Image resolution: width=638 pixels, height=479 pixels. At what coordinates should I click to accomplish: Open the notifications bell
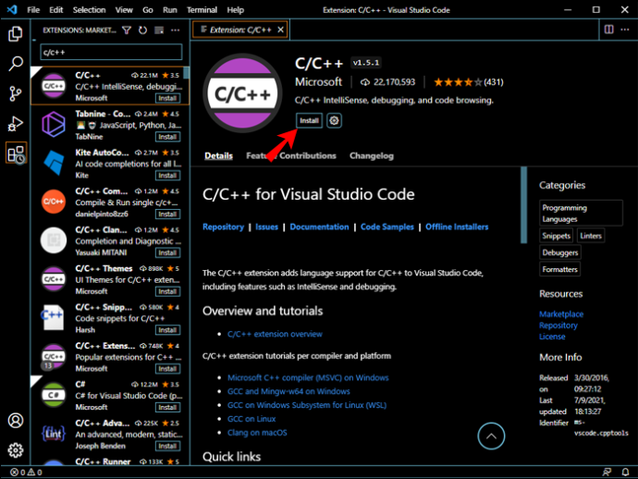(625, 473)
